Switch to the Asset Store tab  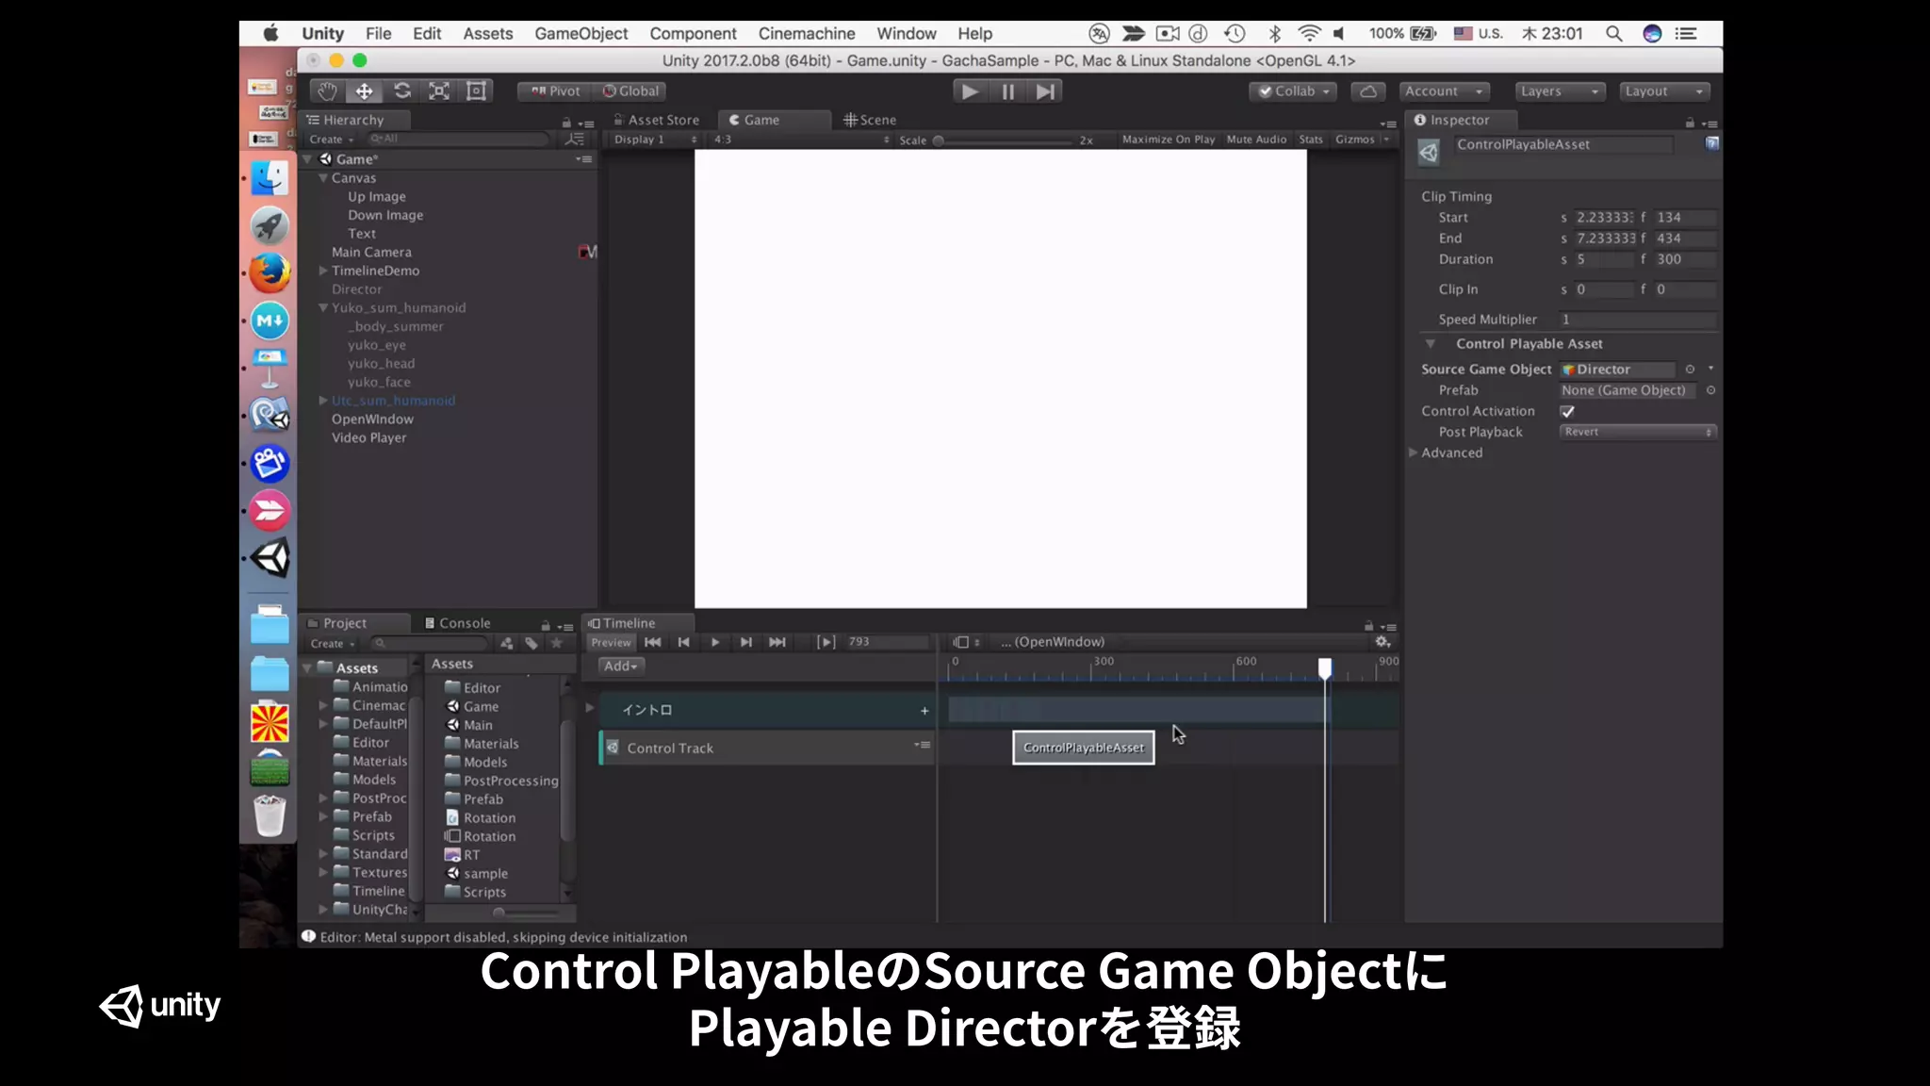[657, 120]
